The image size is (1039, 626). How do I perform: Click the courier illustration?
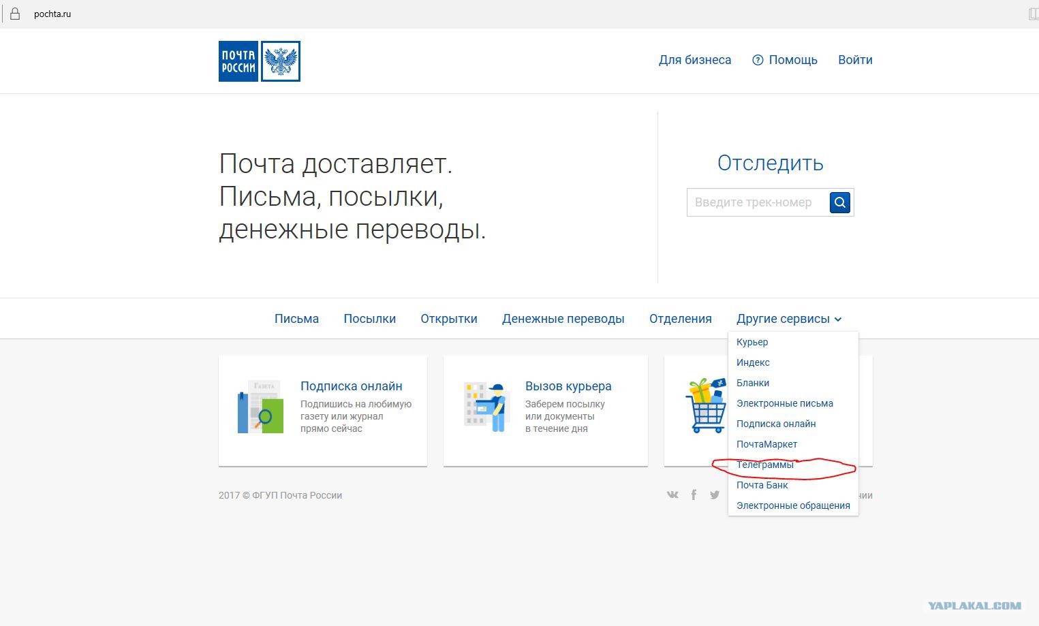485,407
